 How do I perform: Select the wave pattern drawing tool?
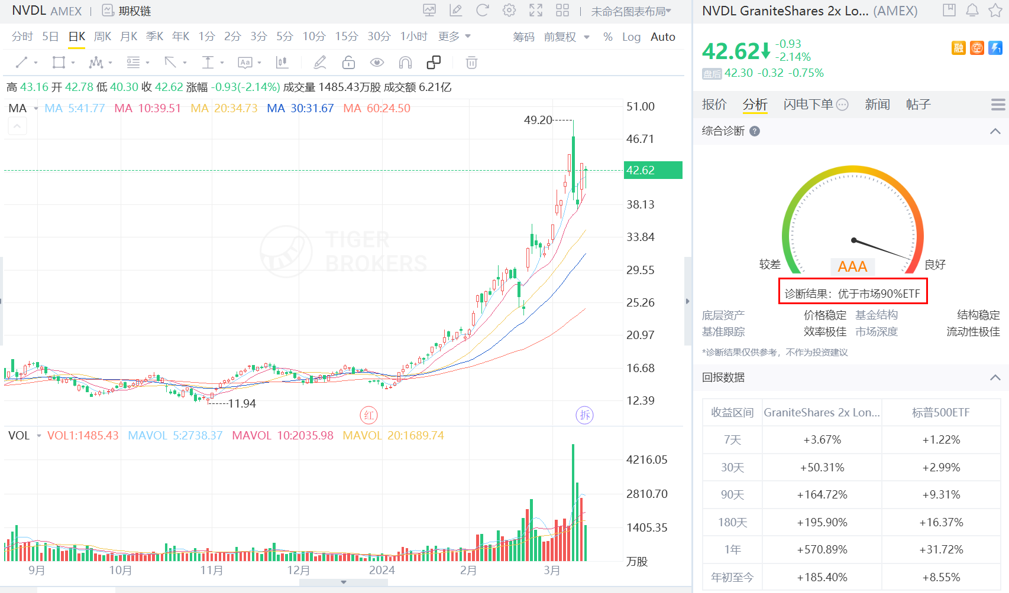coord(96,63)
